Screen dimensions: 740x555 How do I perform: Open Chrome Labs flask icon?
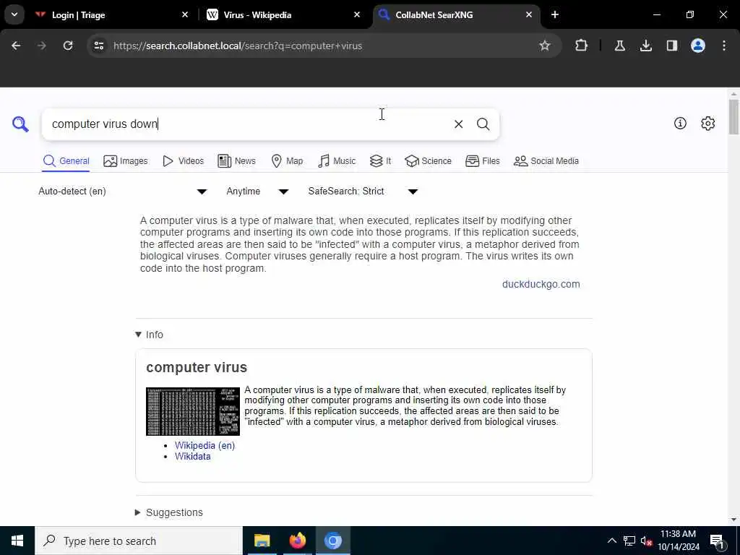click(x=619, y=46)
